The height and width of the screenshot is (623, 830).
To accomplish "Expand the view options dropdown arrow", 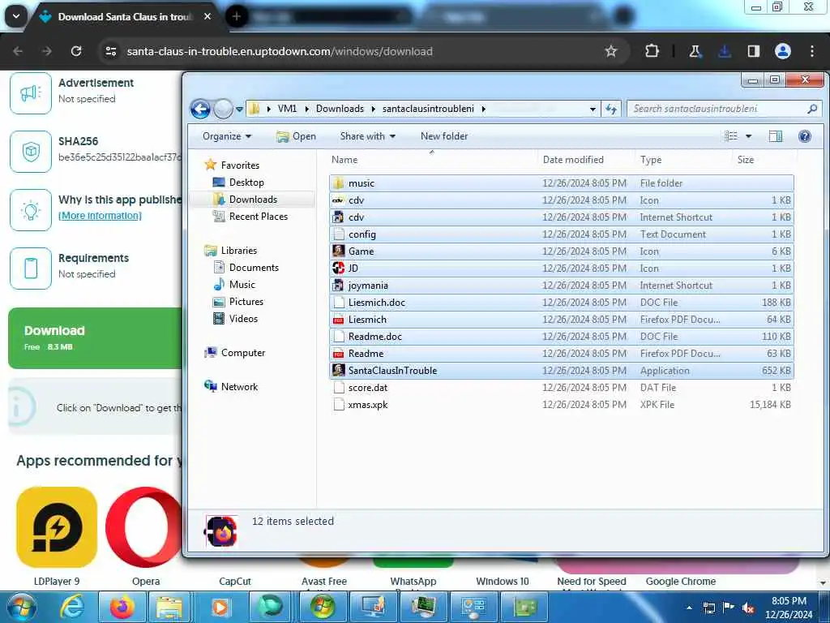I will click(748, 136).
